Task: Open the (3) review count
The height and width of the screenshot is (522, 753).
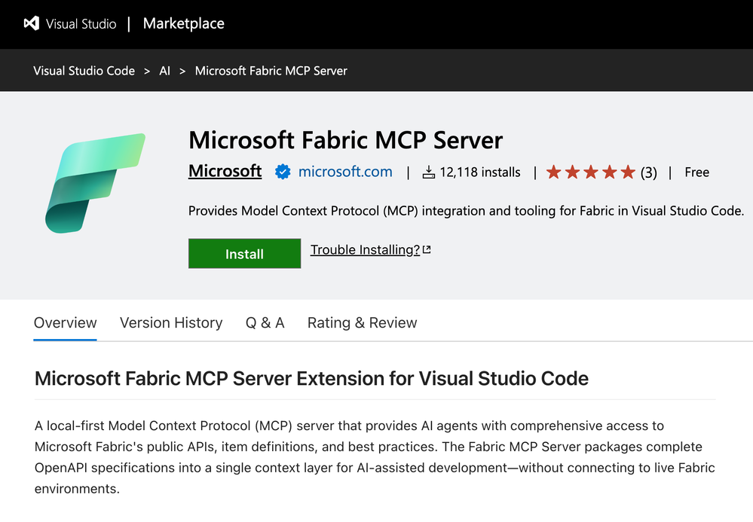Action: tap(649, 172)
